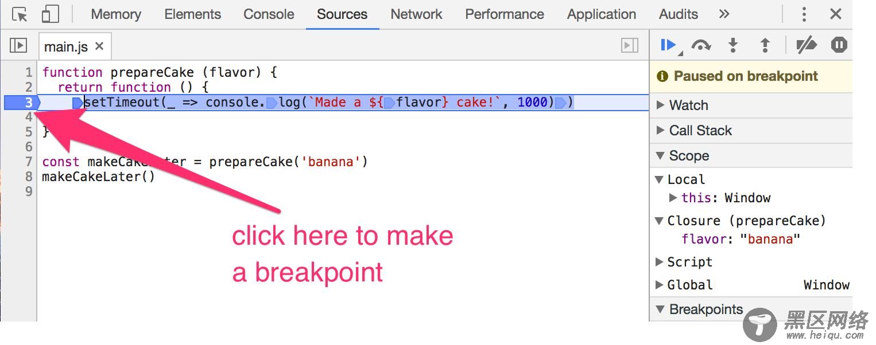Deactivate all breakpoints
This screenshot has width=876, height=345.
coord(807,45)
